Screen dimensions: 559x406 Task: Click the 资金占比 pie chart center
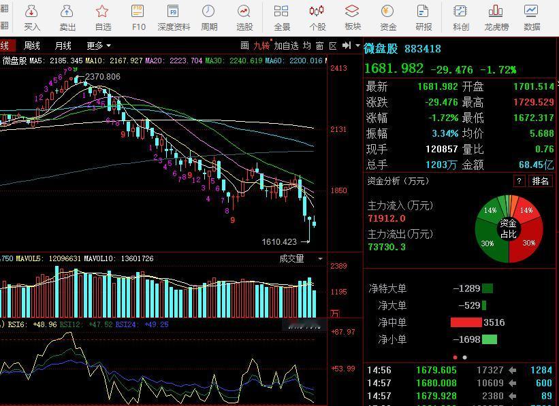pos(509,229)
